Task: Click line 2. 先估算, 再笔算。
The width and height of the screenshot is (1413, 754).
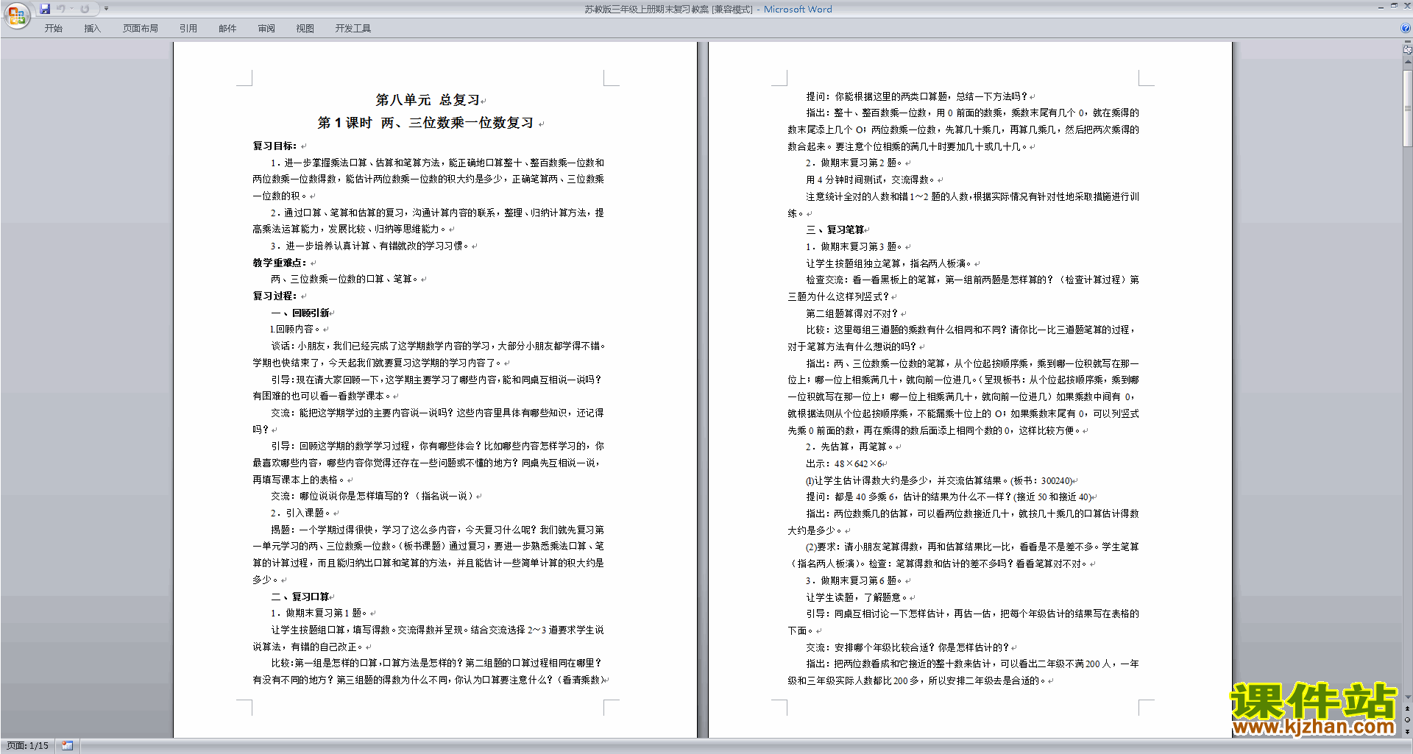Action: [x=849, y=447]
